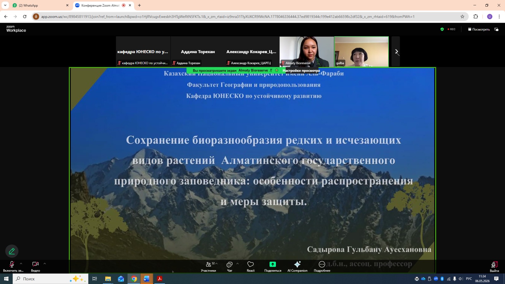Expand audio options arrow beside microphone
Screen dimensions: 505x284
coord(21,263)
